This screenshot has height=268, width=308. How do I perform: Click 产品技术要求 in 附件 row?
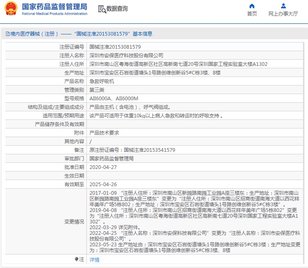104,133
